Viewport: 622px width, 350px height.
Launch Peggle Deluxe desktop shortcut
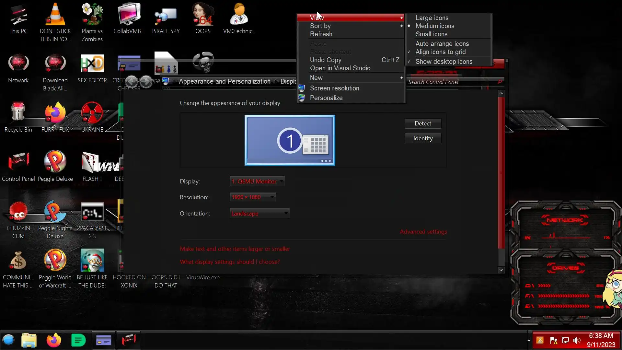[55, 162]
